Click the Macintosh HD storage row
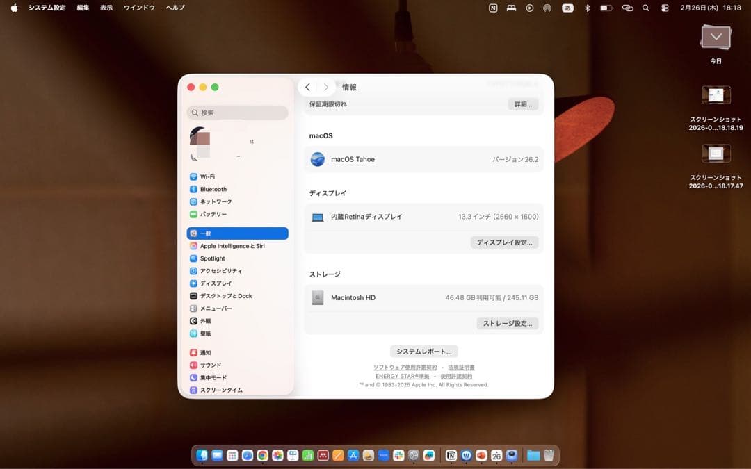Image resolution: width=751 pixels, height=469 pixels. (424, 297)
